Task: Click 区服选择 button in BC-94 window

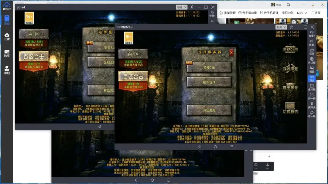Action: (x=101, y=62)
